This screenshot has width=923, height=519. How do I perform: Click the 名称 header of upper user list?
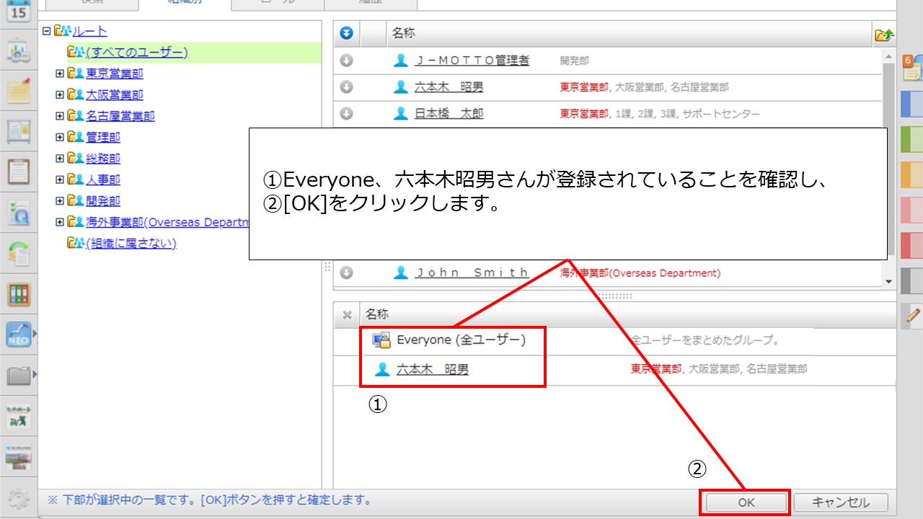[404, 33]
